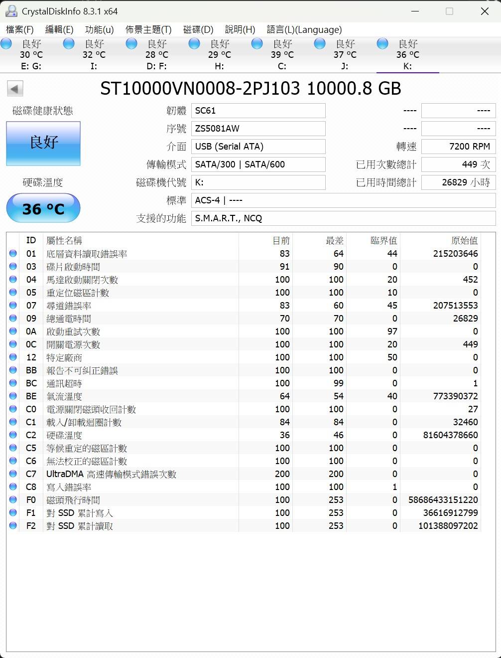Select the J: drive status orb
Image resolution: width=501 pixels, height=658 pixels.
tap(320, 44)
